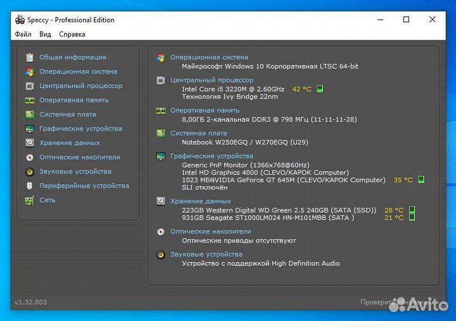Select Операционная система in the sidebar
This screenshot has height=321, width=456.
point(79,72)
